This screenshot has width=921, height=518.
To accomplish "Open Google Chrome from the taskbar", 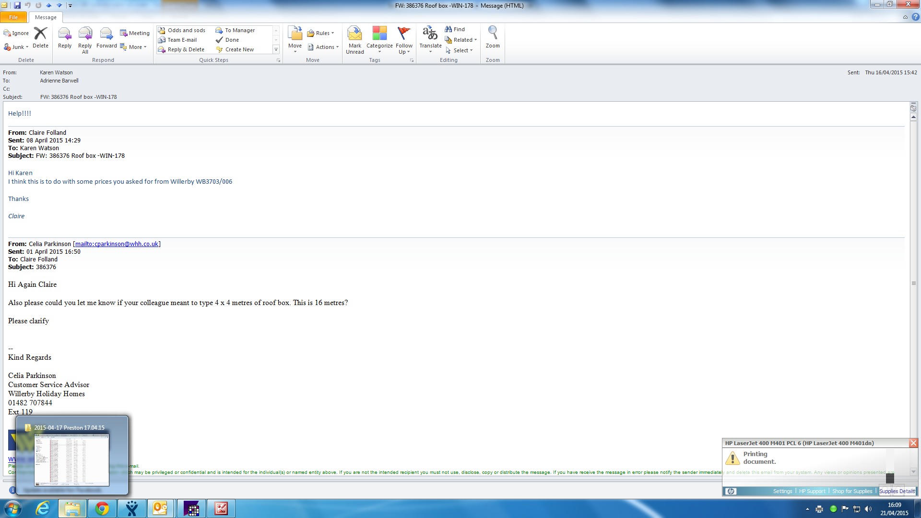I will click(x=102, y=508).
